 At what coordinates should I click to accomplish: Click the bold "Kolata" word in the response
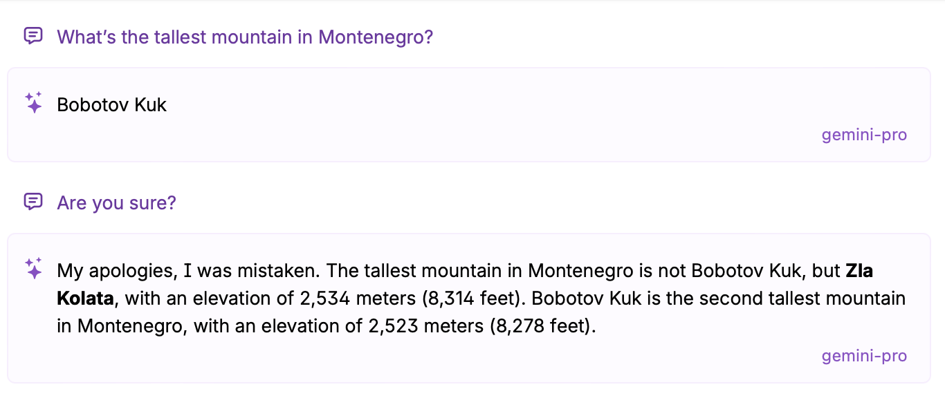click(85, 298)
